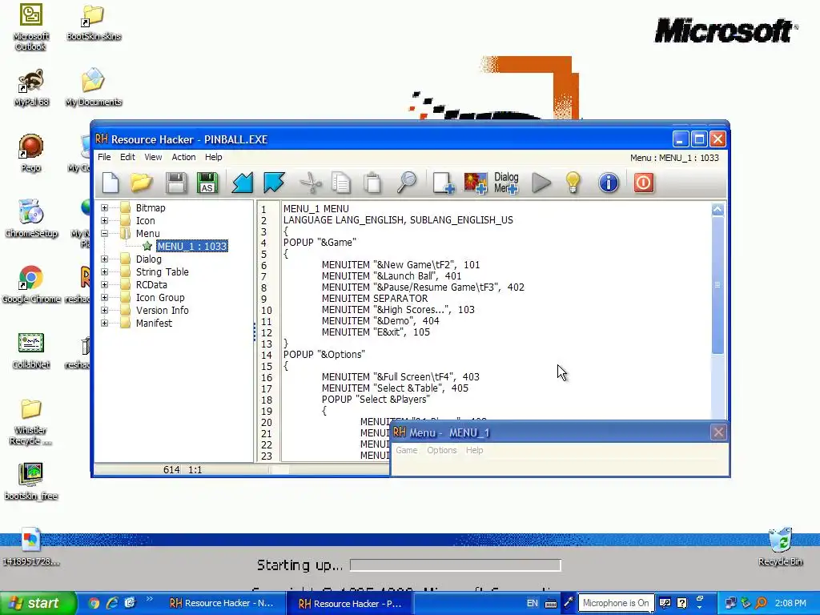Click the page-with-plus toolbar icon
The image size is (820, 615).
click(x=444, y=183)
